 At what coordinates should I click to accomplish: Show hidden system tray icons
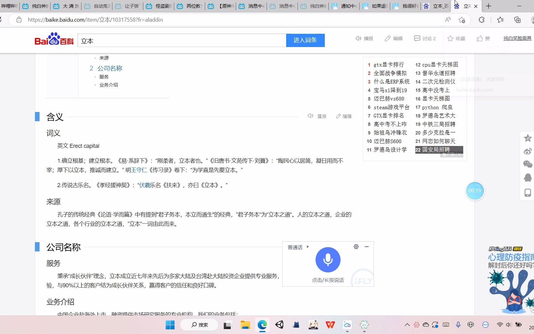(407, 325)
